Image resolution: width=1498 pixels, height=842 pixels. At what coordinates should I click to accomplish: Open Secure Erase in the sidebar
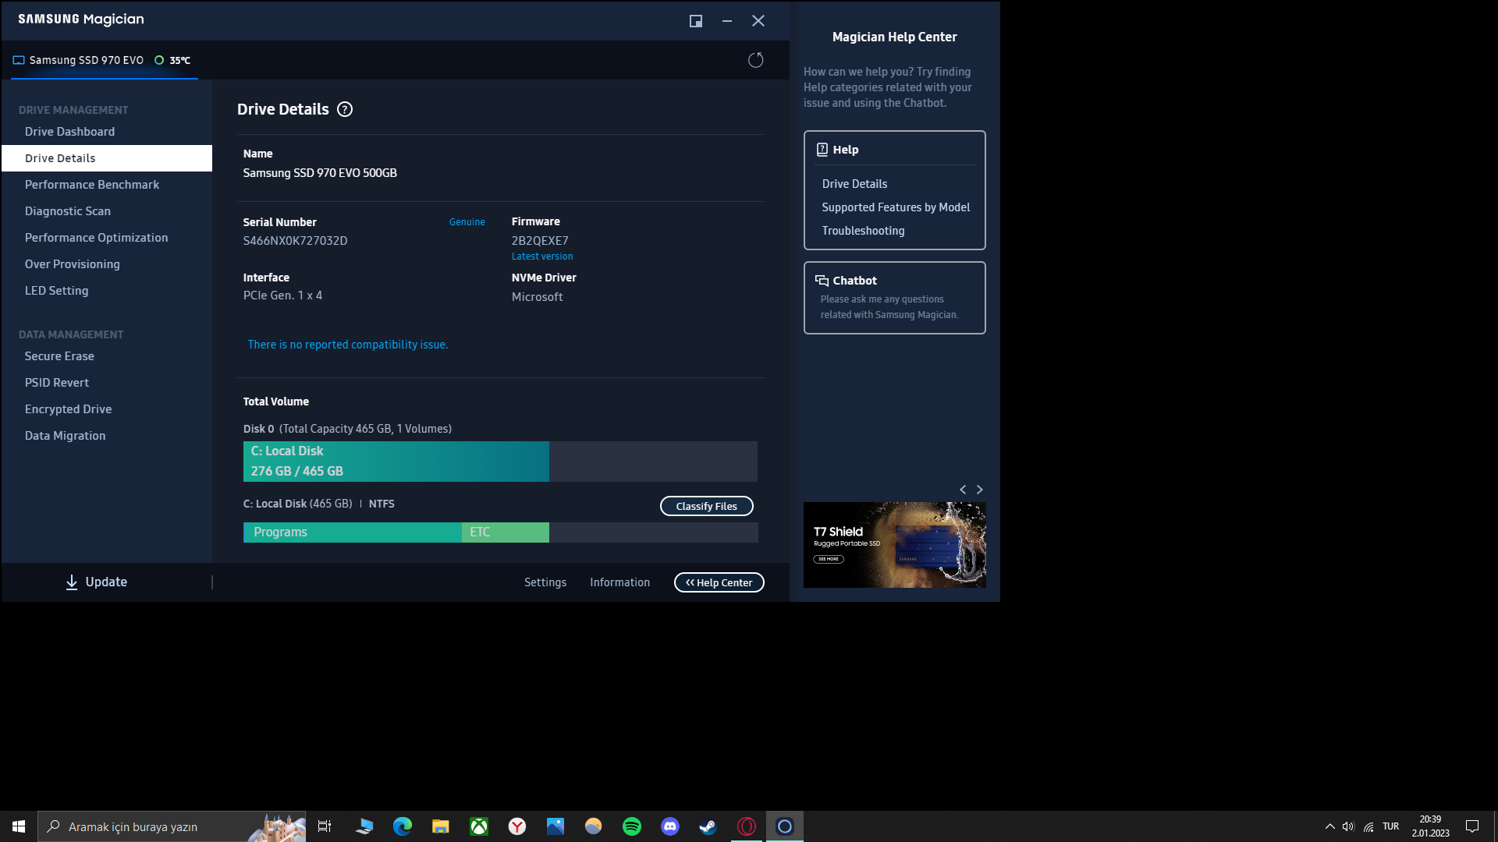point(59,356)
